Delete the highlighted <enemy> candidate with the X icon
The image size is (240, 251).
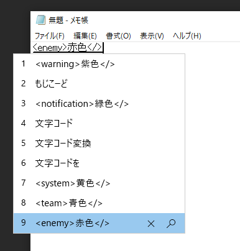[151, 224]
